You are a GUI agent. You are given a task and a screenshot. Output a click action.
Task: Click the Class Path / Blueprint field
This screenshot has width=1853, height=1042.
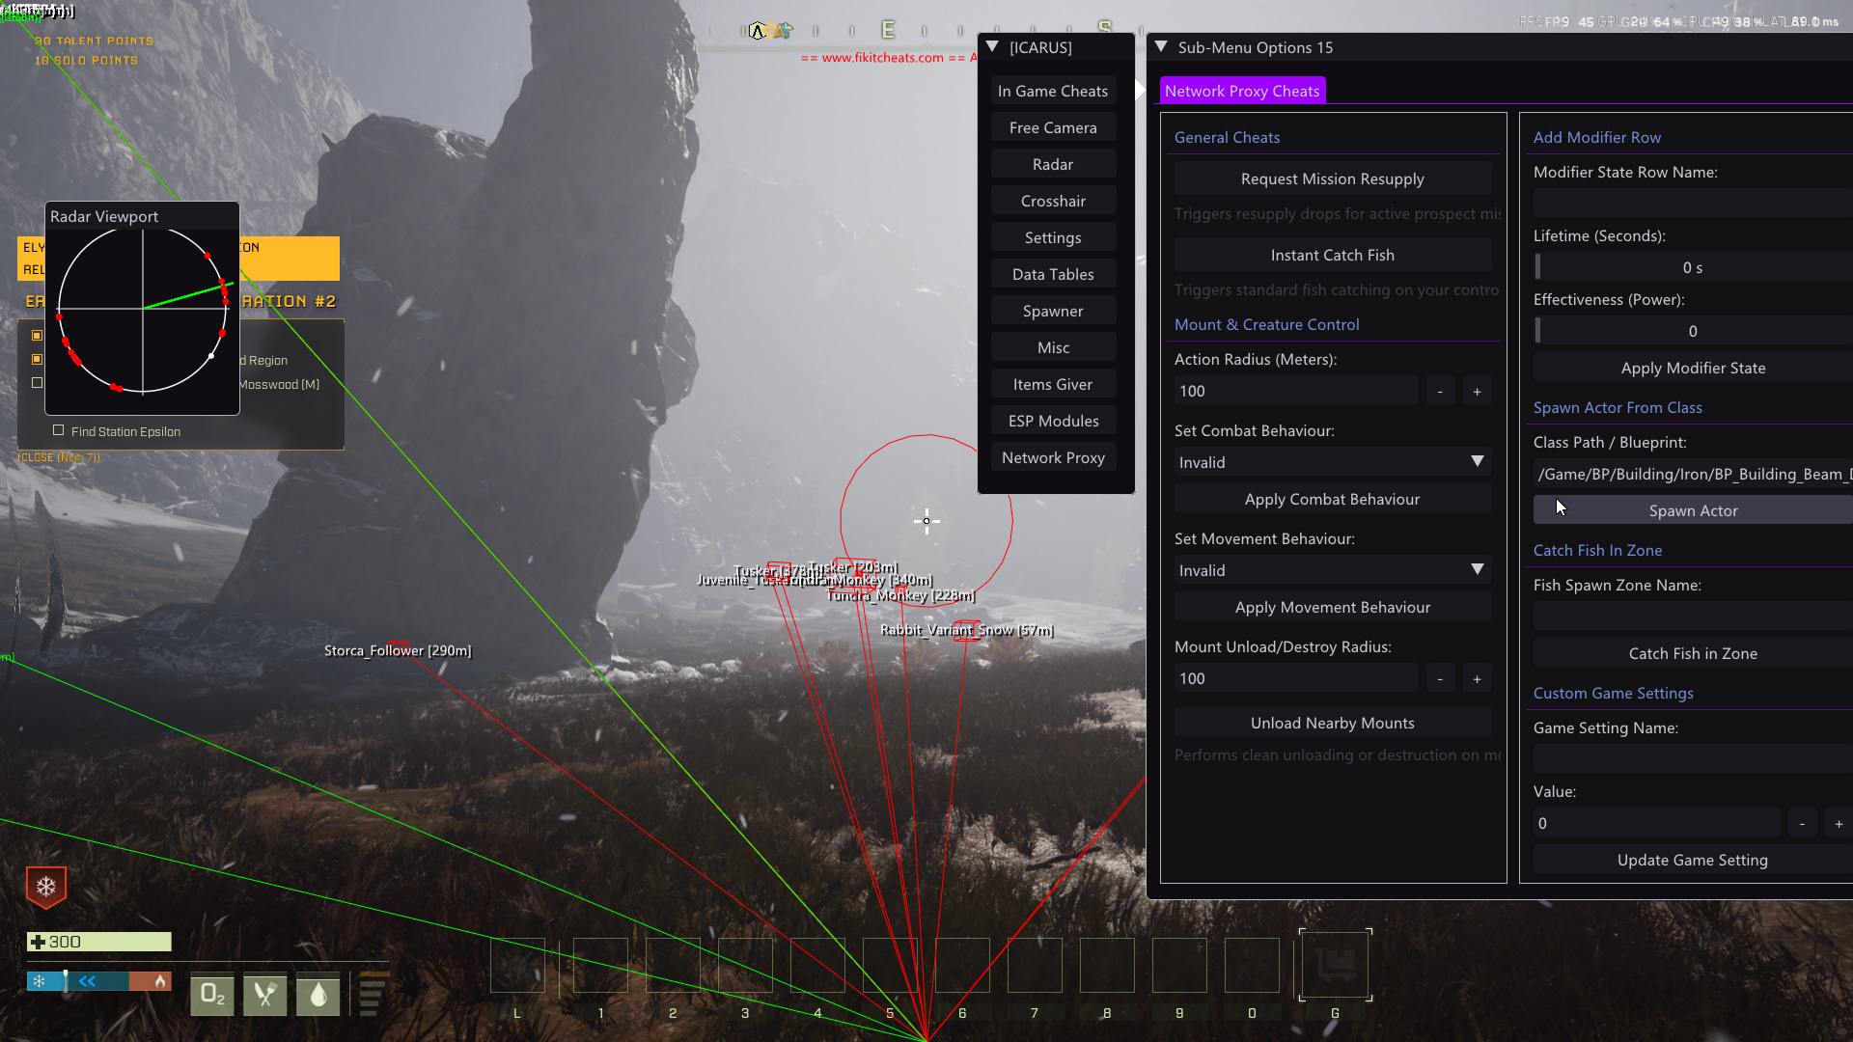click(1693, 474)
